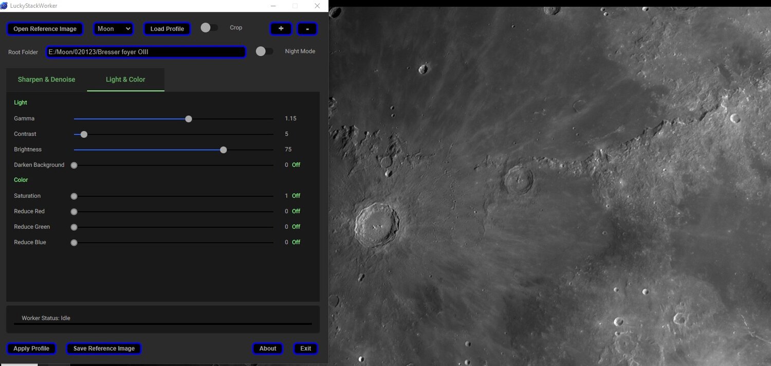Viewport: 771px width, 366px height.
Task: Toggle the Crop switch
Action: click(209, 28)
